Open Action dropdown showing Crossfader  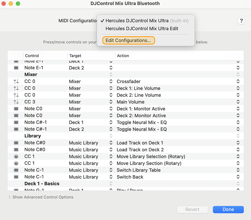coord(238,81)
